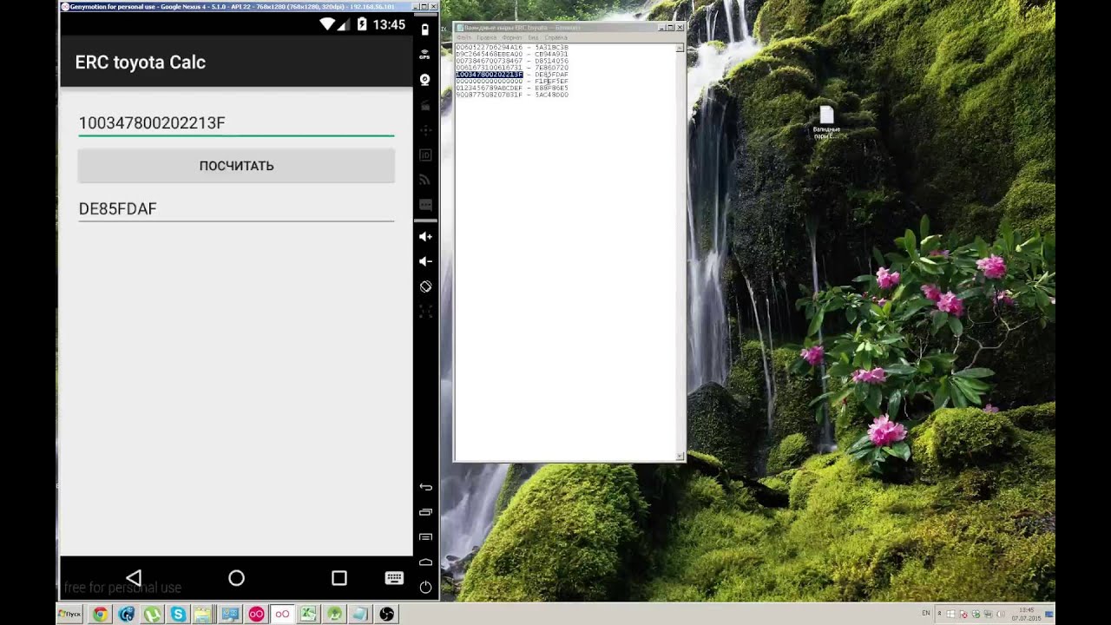This screenshot has width=1111, height=625.
Task: Switch to the red Genymotion taskbar icon
Action: (256, 614)
